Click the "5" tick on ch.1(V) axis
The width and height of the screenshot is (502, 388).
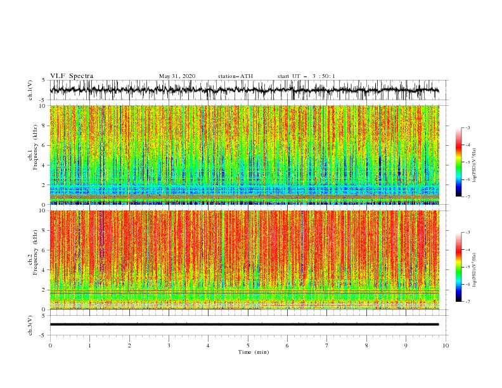(x=44, y=80)
